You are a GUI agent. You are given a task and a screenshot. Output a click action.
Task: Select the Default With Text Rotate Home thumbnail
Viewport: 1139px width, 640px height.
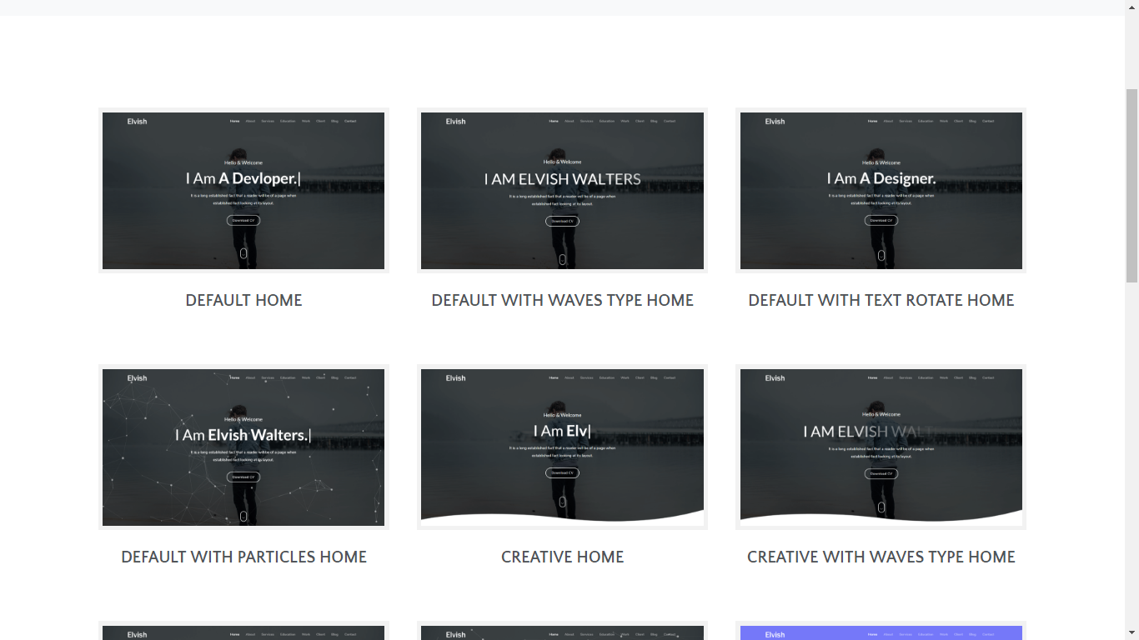[x=881, y=191]
